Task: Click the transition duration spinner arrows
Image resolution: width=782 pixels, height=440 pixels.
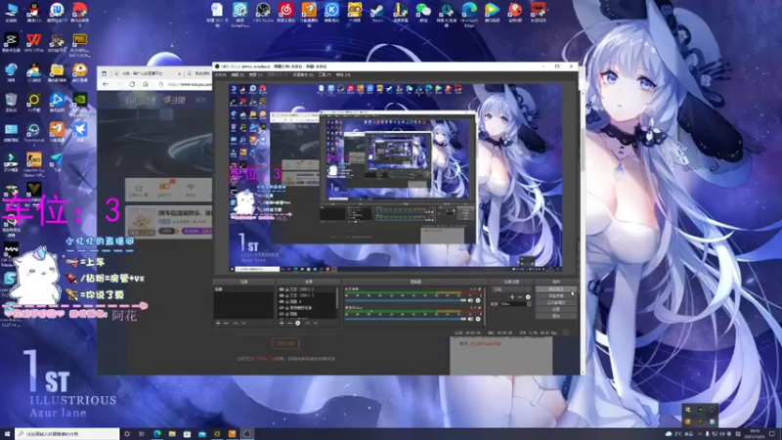Action: click(x=529, y=304)
